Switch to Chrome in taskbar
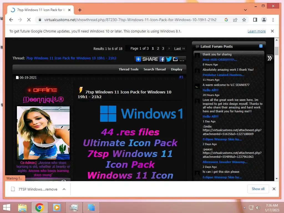The height and width of the screenshot is (213, 284). pos(39,207)
